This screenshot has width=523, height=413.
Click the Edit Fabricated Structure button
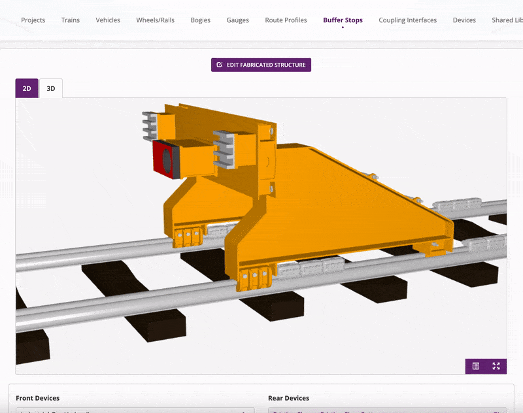click(261, 65)
